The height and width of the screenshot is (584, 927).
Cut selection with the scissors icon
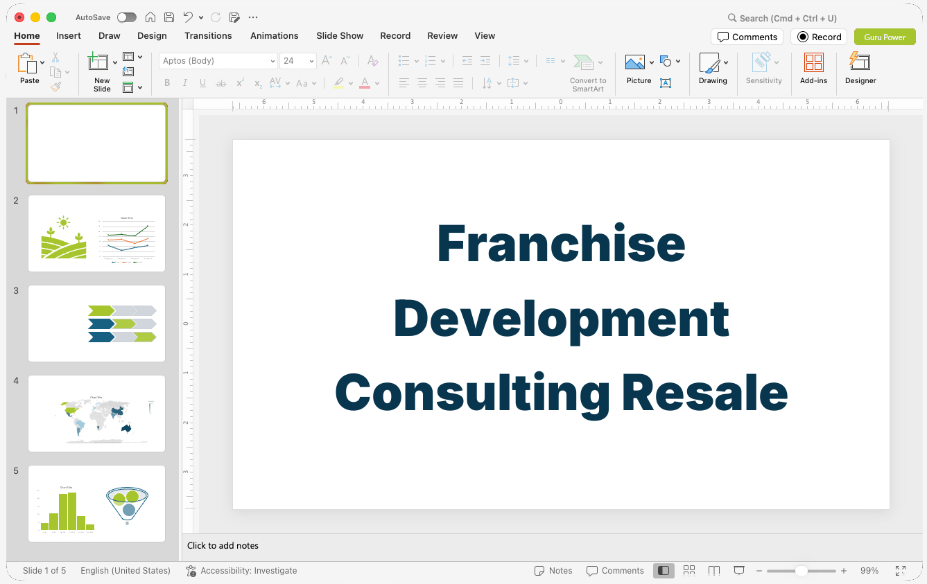coord(55,57)
